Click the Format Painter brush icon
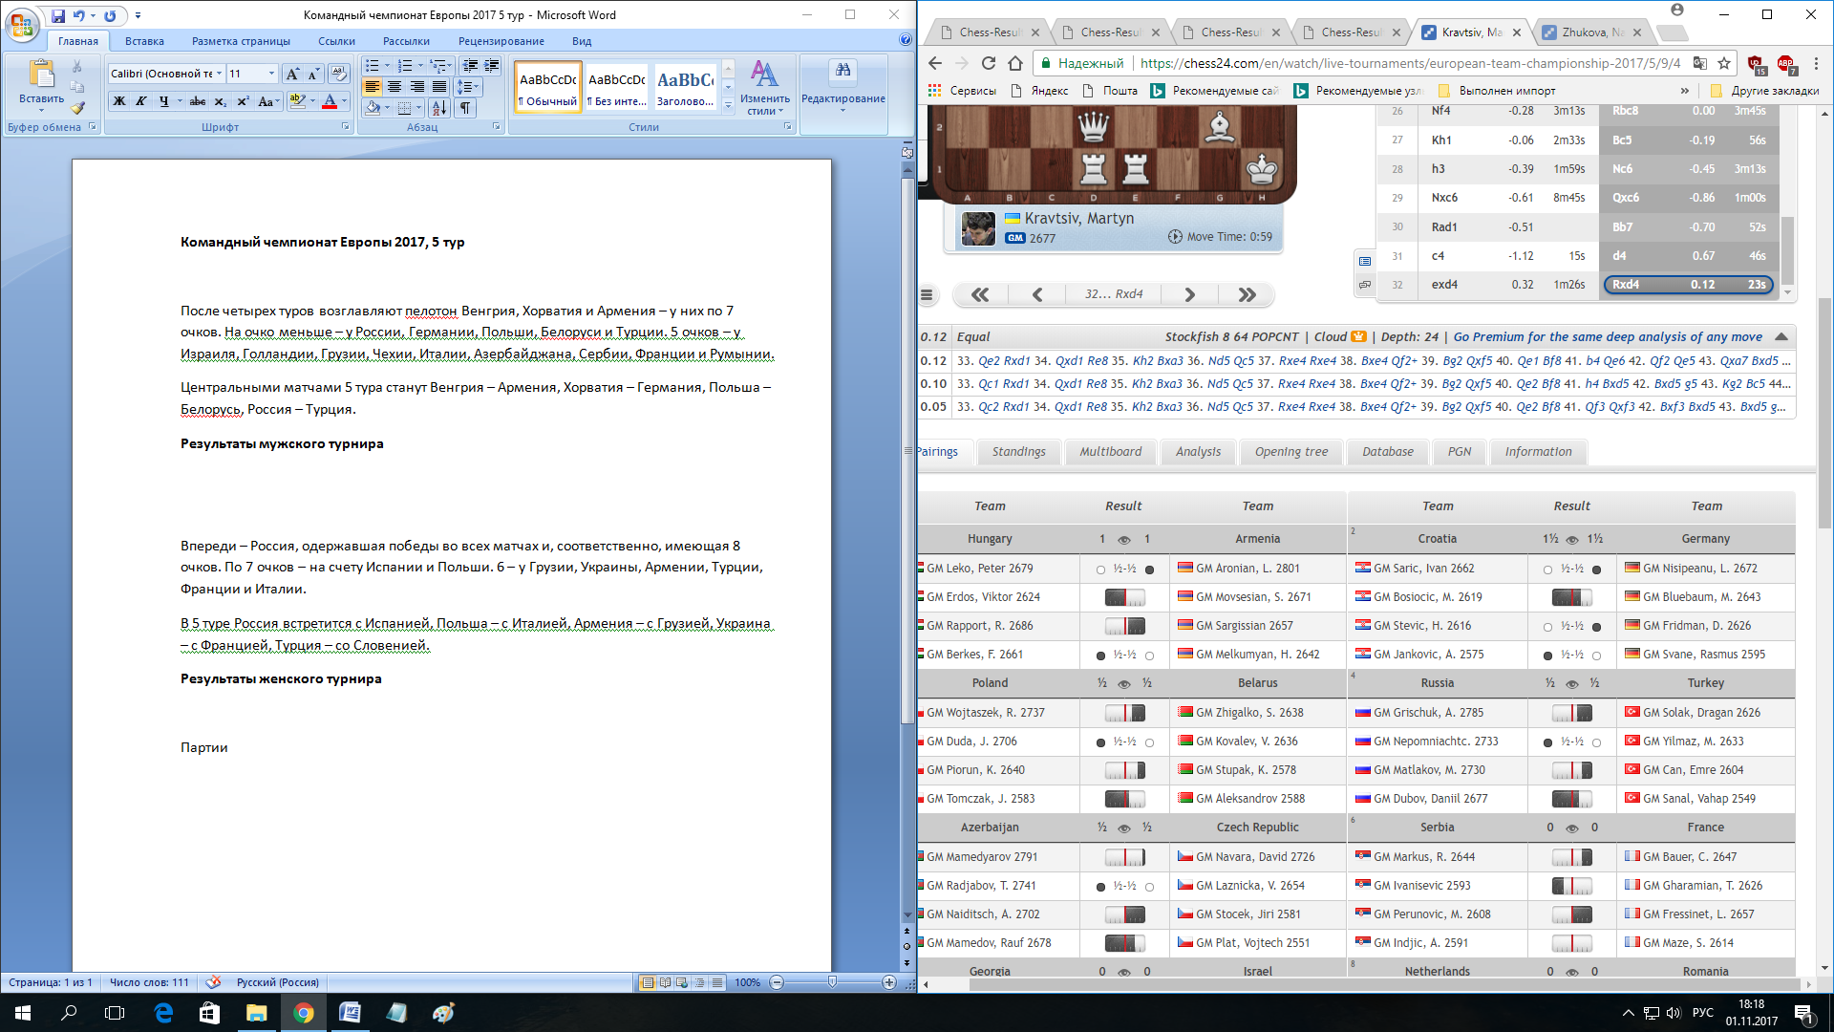This screenshot has width=1834, height=1032. pos(78,108)
